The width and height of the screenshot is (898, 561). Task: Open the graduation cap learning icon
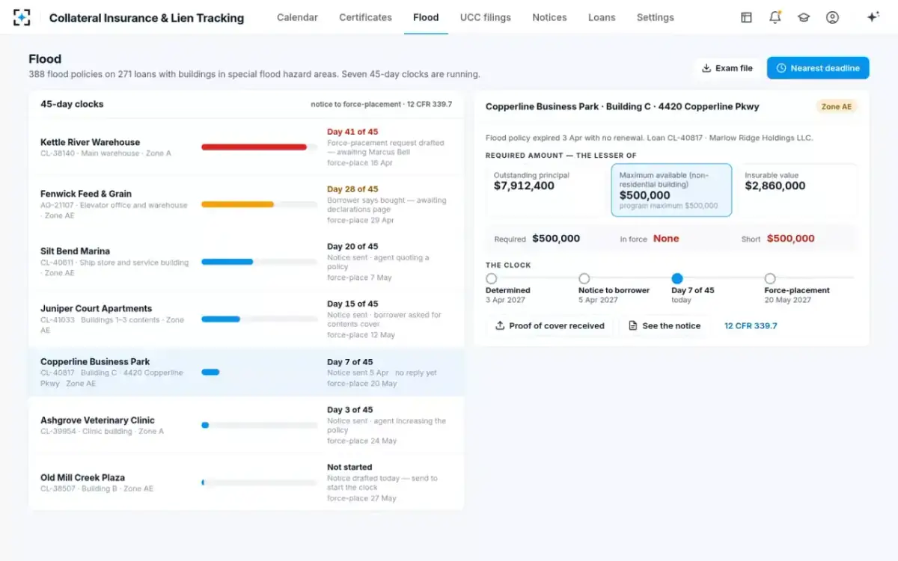tap(804, 17)
